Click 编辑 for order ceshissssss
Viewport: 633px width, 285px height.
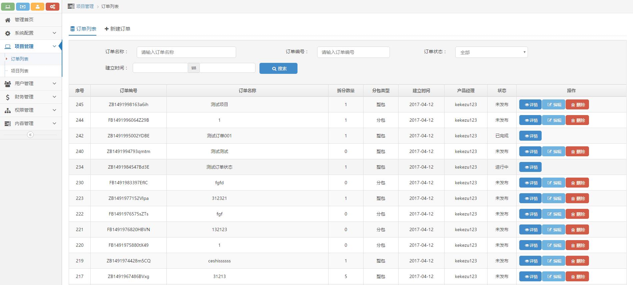(554, 261)
